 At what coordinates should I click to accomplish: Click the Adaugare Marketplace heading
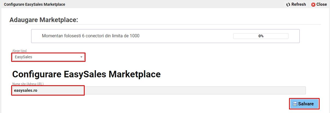point(44,20)
